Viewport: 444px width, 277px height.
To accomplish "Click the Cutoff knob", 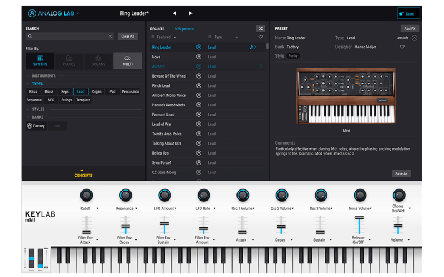I will [87, 196].
